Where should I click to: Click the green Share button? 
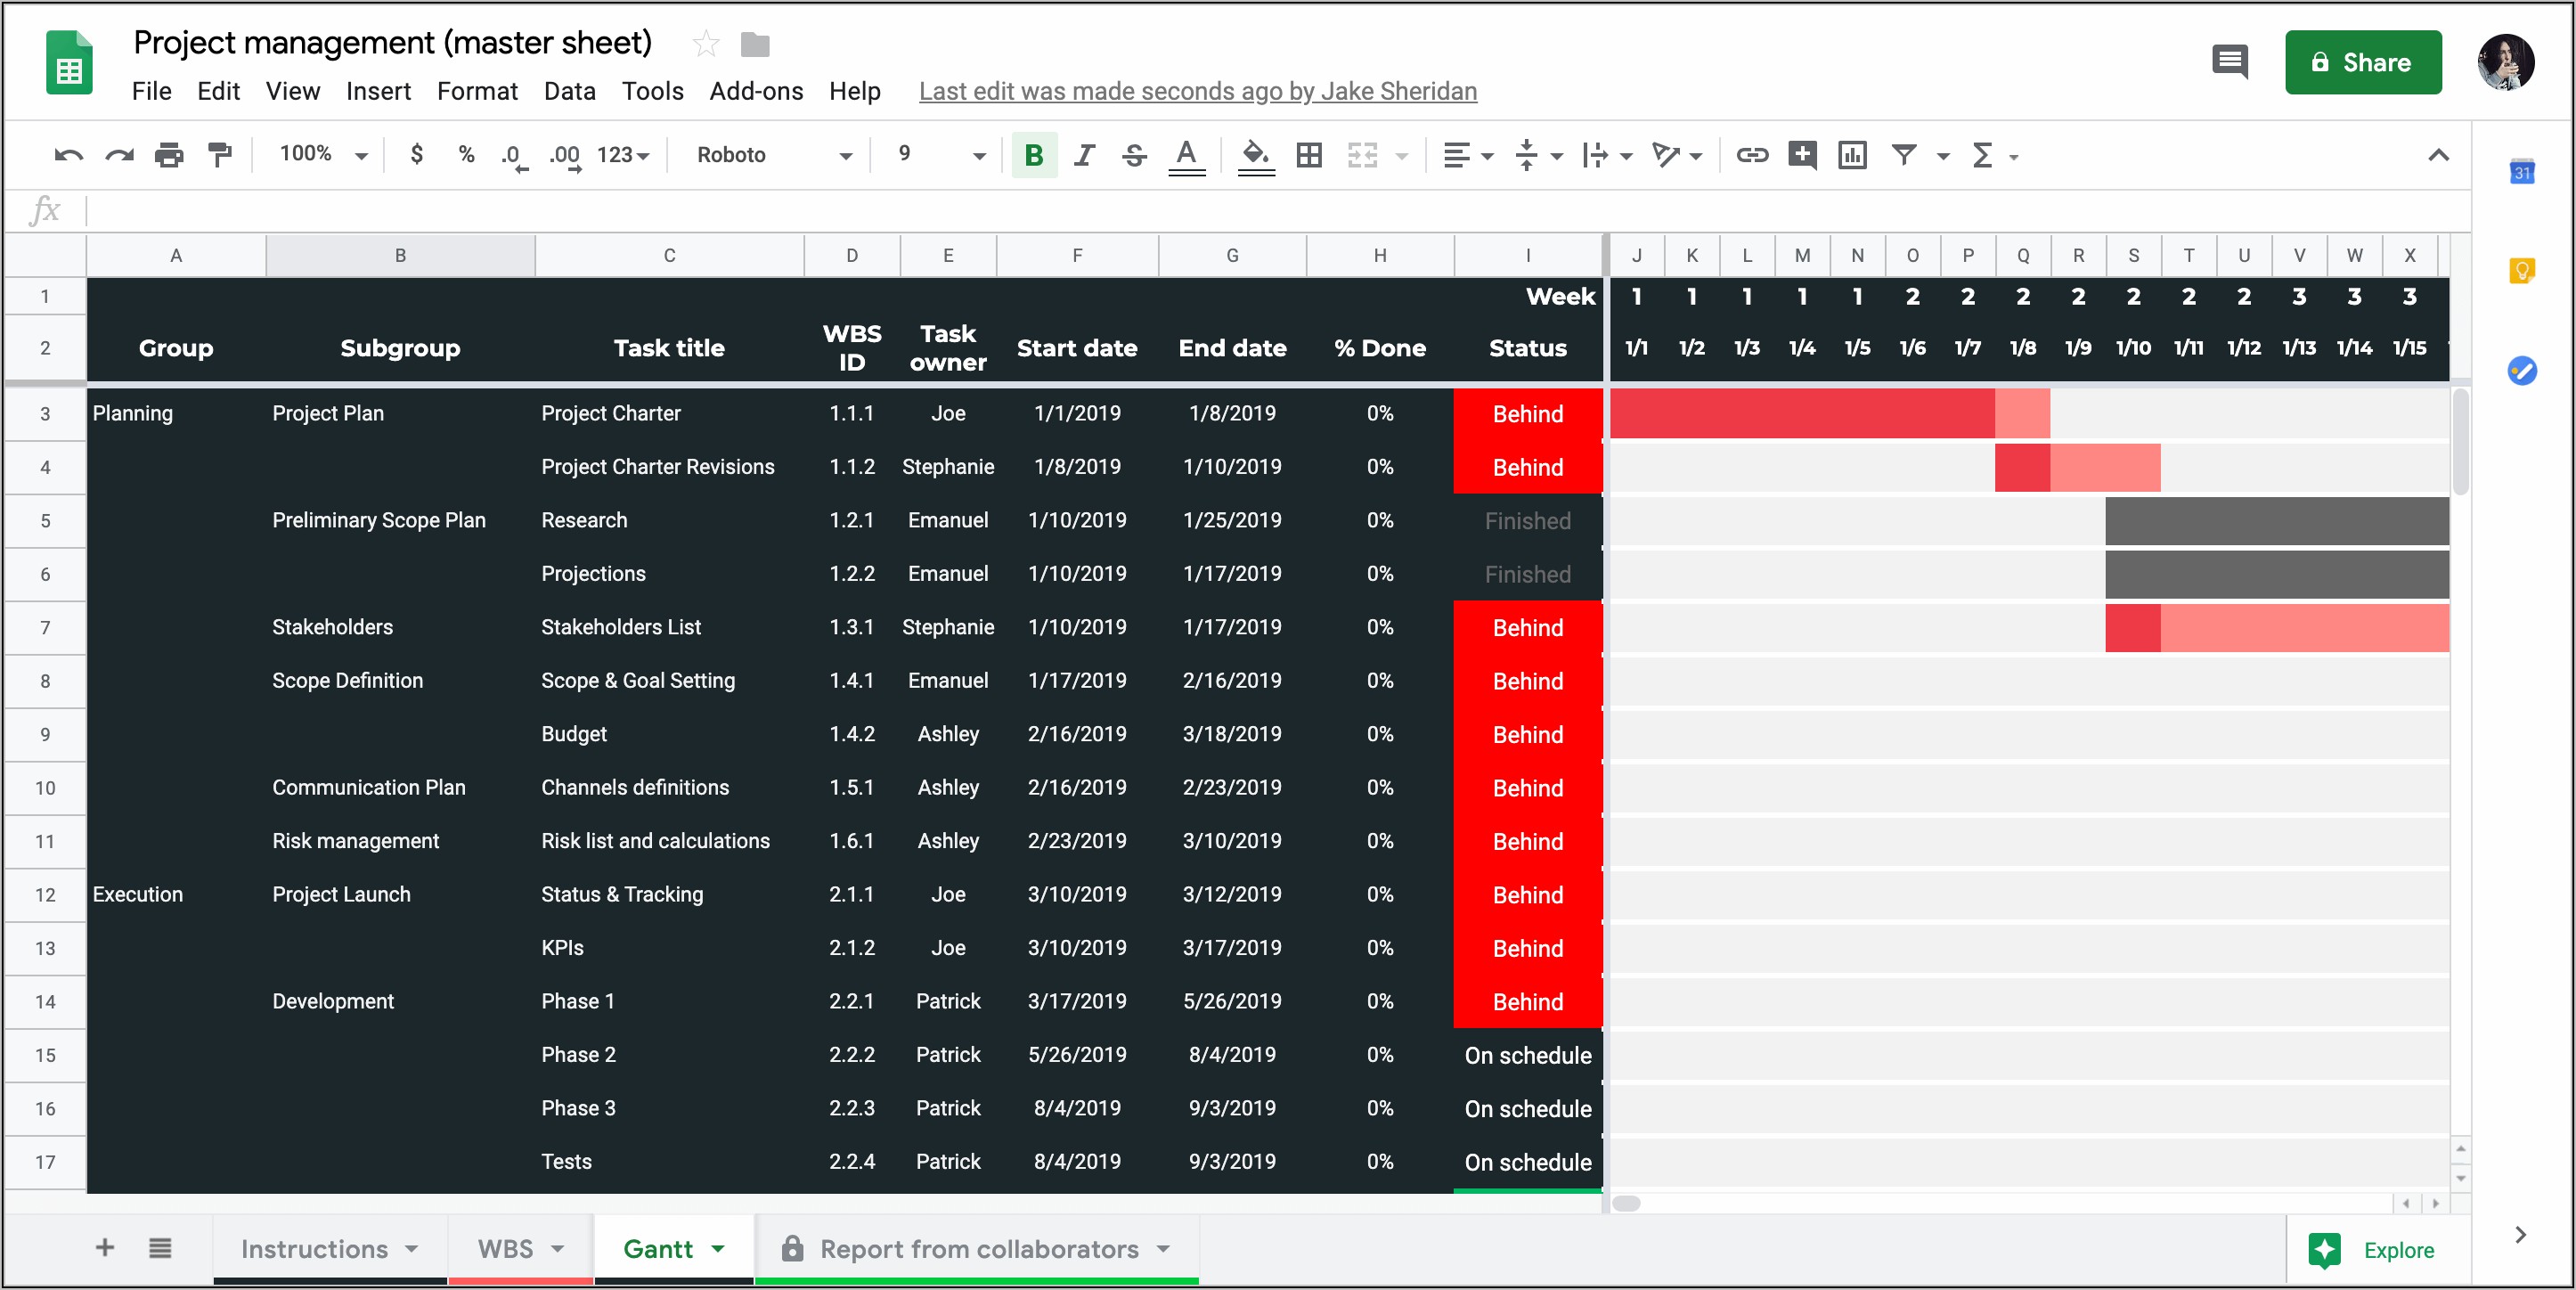coord(2362,62)
